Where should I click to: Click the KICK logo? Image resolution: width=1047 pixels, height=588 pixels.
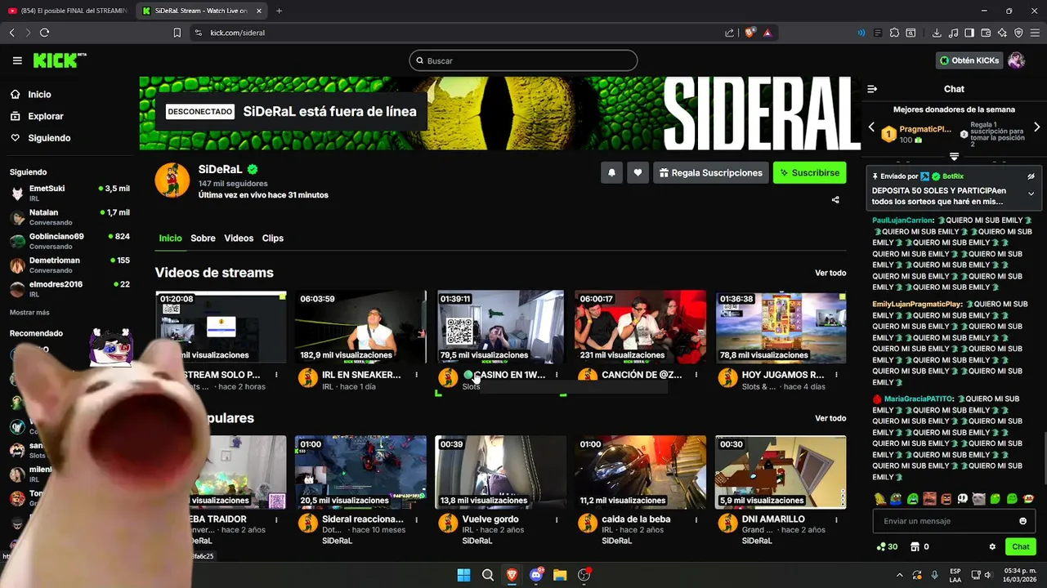(59, 60)
